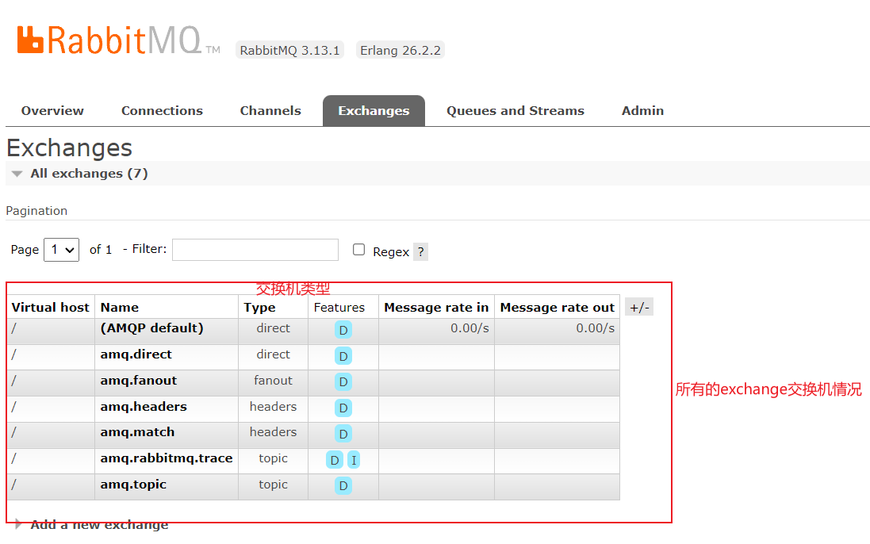Open the Regex help question mark
Viewport: 870px width, 544px height.
[420, 251]
